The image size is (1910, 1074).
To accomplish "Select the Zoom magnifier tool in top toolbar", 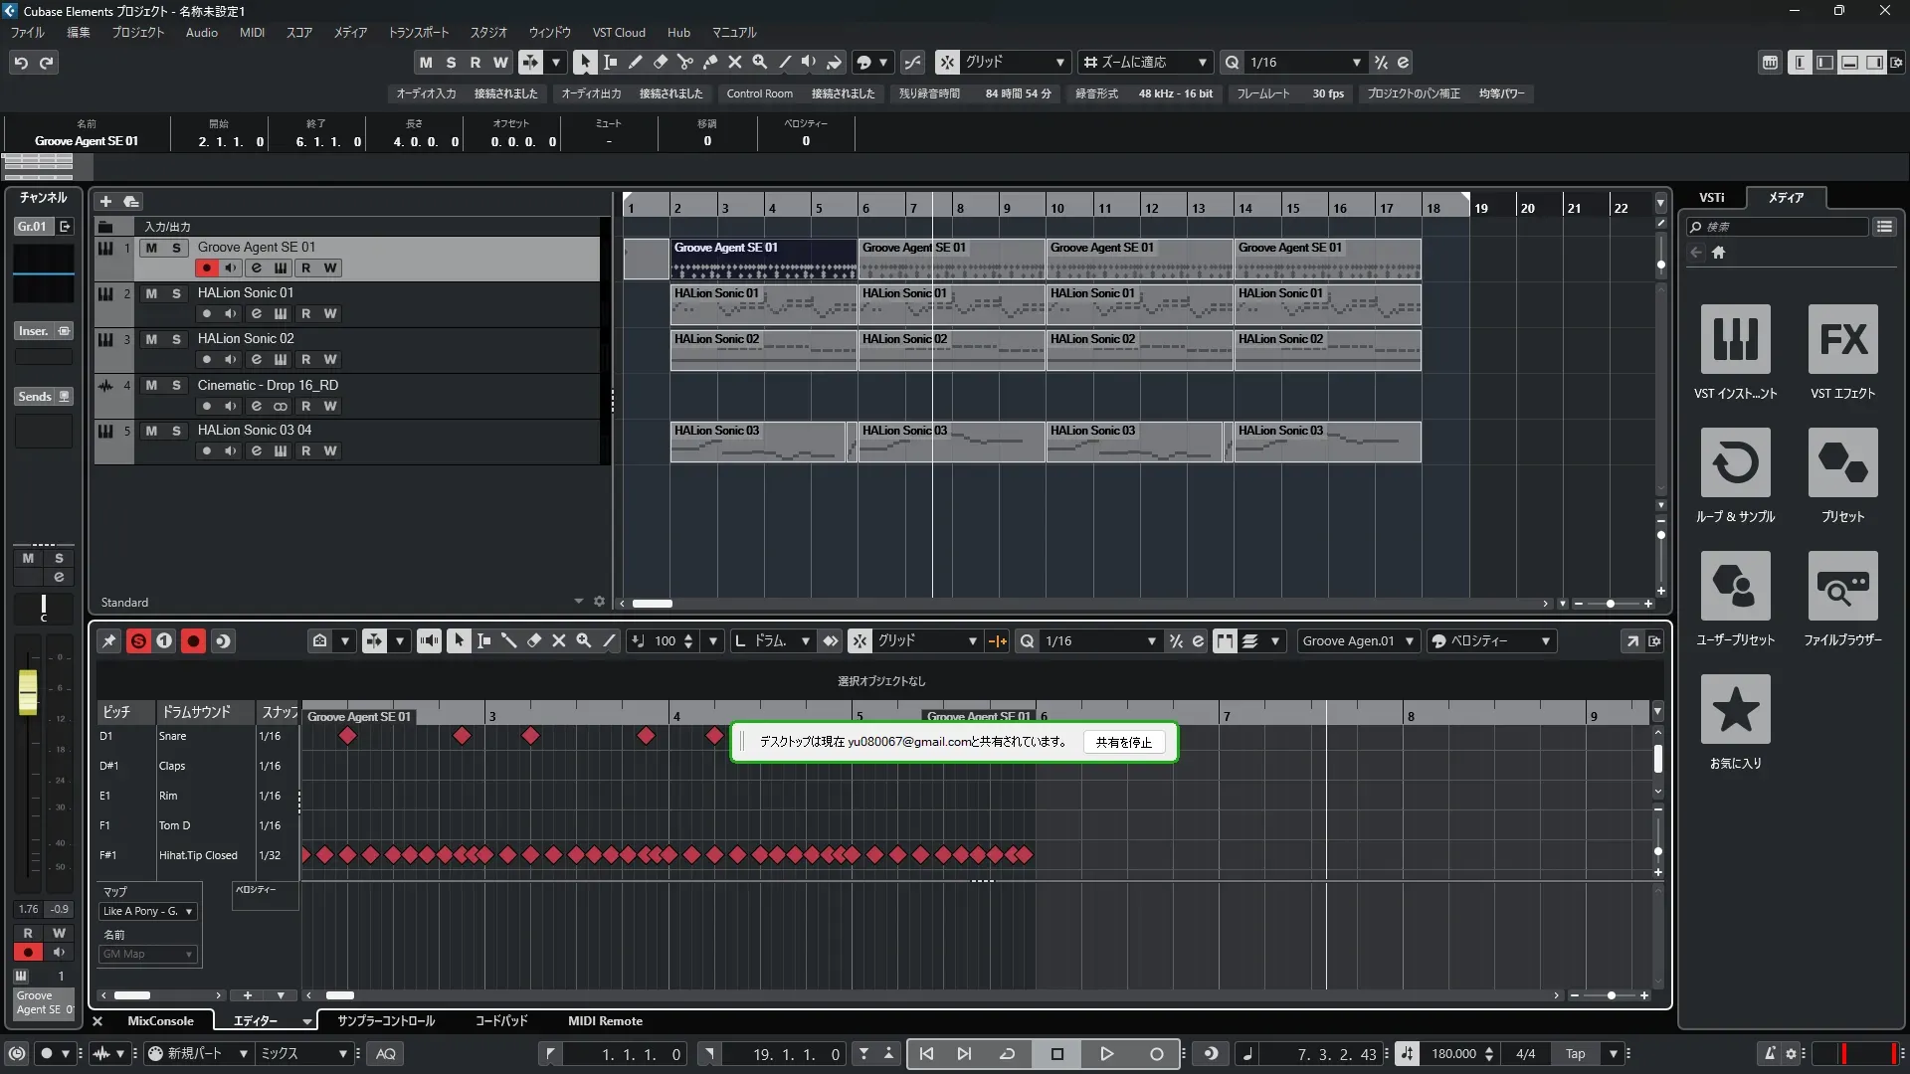I will 760,62.
